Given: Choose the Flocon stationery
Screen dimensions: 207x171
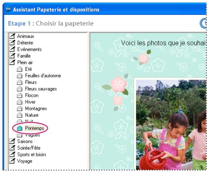Looking at the screenshot, I should [x=32, y=95].
